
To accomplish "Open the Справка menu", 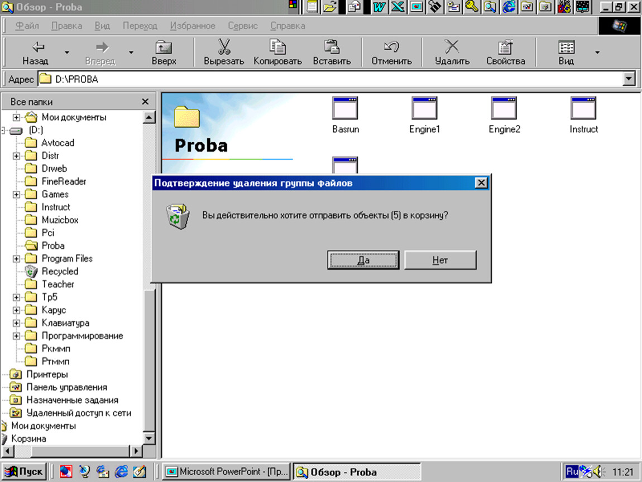I will coord(288,26).
